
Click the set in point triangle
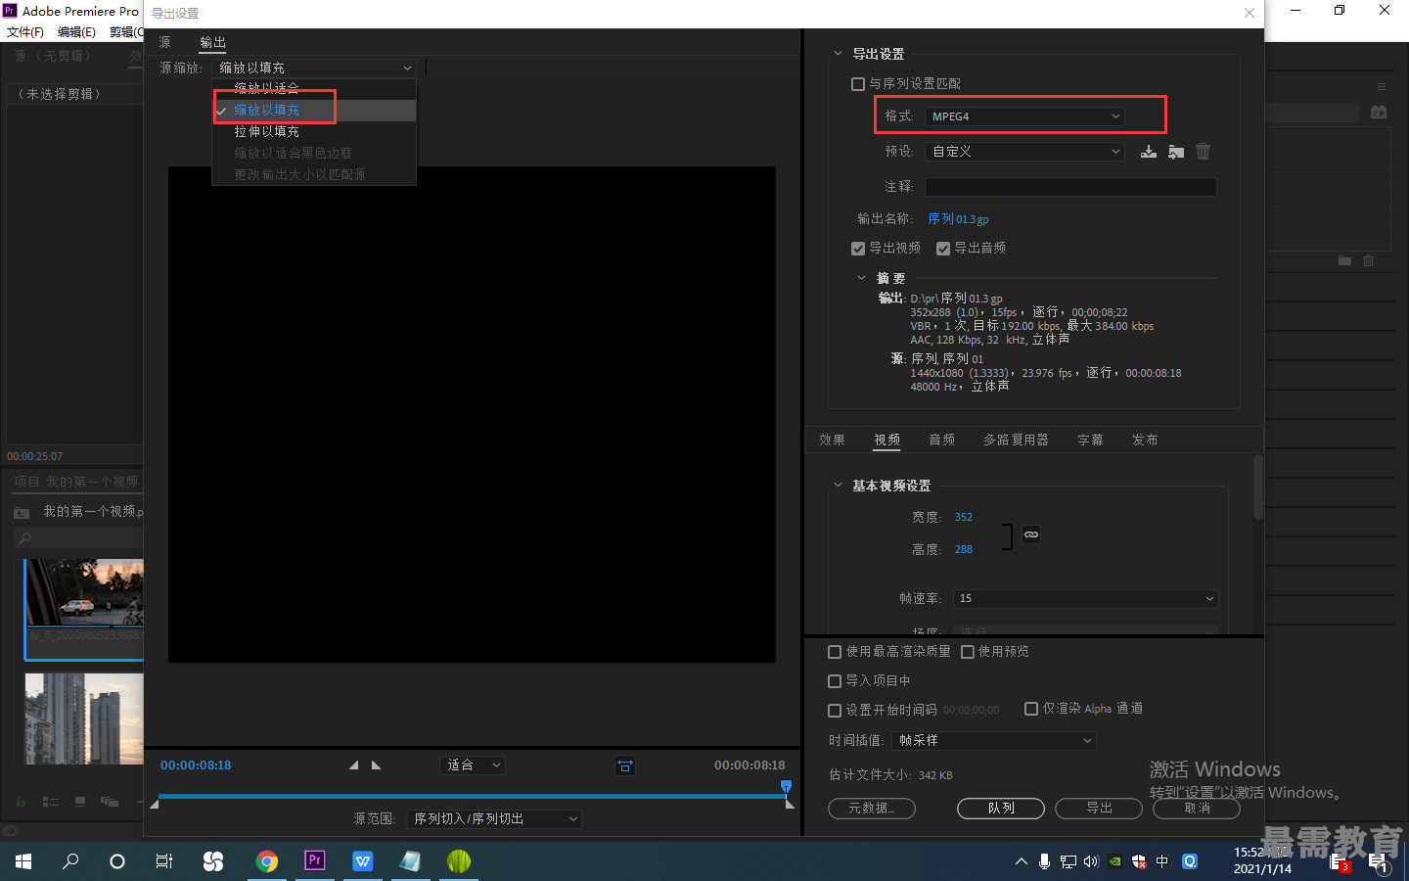coord(353,765)
